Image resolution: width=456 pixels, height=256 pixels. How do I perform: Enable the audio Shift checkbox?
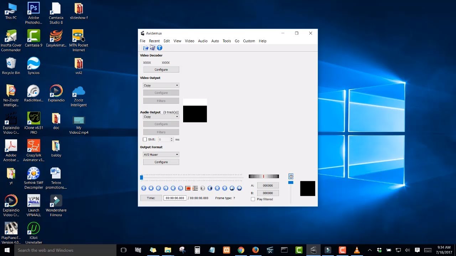(145, 139)
